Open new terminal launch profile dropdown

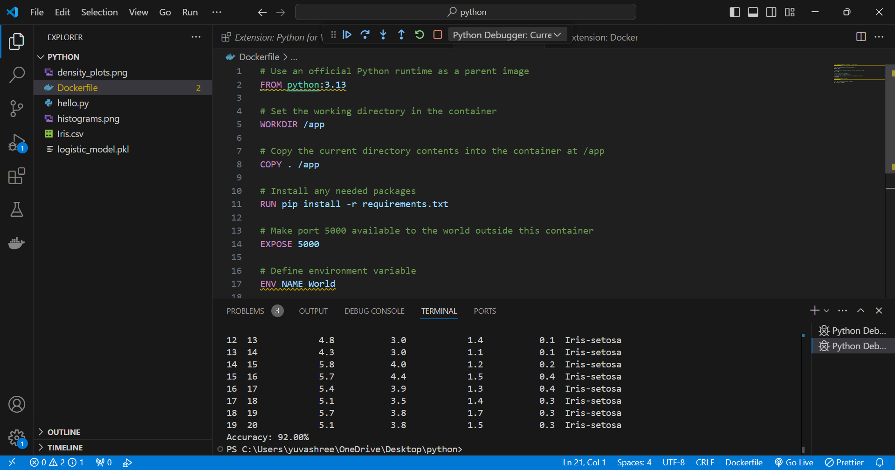(x=826, y=311)
